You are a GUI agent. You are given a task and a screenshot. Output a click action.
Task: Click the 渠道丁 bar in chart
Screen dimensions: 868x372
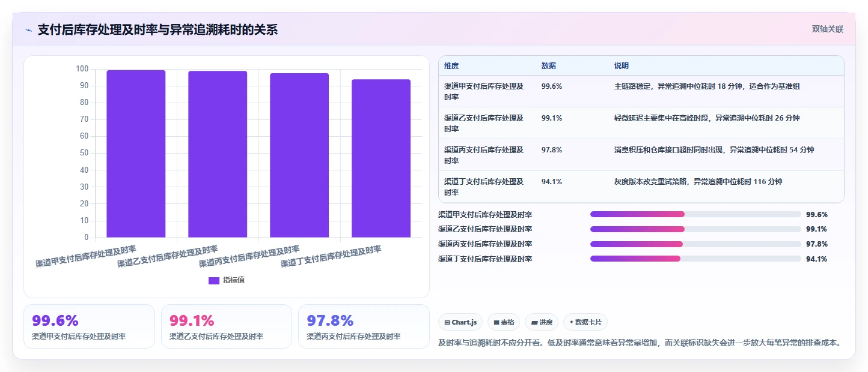pyautogui.click(x=381, y=158)
